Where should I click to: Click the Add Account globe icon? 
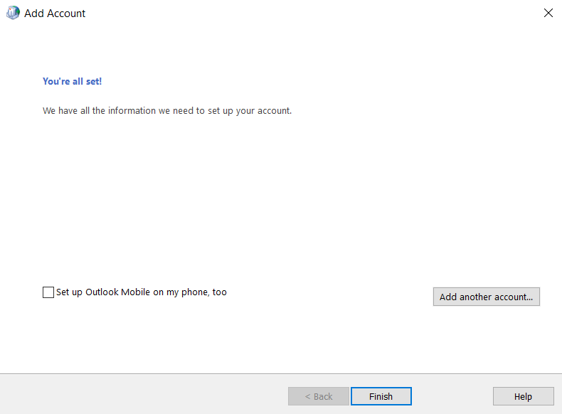(x=13, y=13)
